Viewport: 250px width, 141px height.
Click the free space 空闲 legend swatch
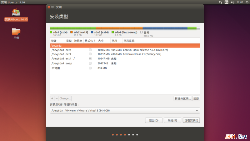pos(141,32)
